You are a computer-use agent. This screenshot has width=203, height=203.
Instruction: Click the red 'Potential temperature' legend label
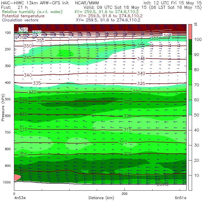(23, 16)
